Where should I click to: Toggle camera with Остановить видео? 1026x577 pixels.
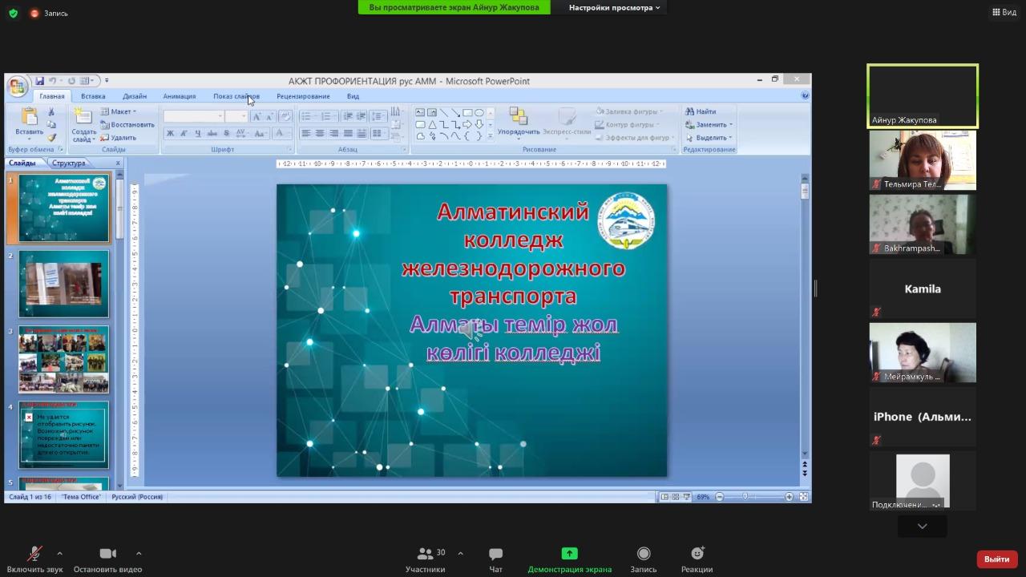107,554
